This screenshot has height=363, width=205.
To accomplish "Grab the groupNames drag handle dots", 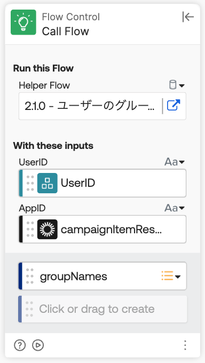I will coord(30,276).
